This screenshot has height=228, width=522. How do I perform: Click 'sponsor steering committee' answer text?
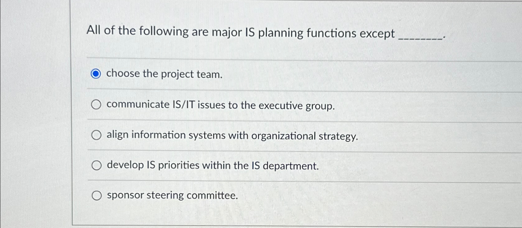click(x=172, y=195)
